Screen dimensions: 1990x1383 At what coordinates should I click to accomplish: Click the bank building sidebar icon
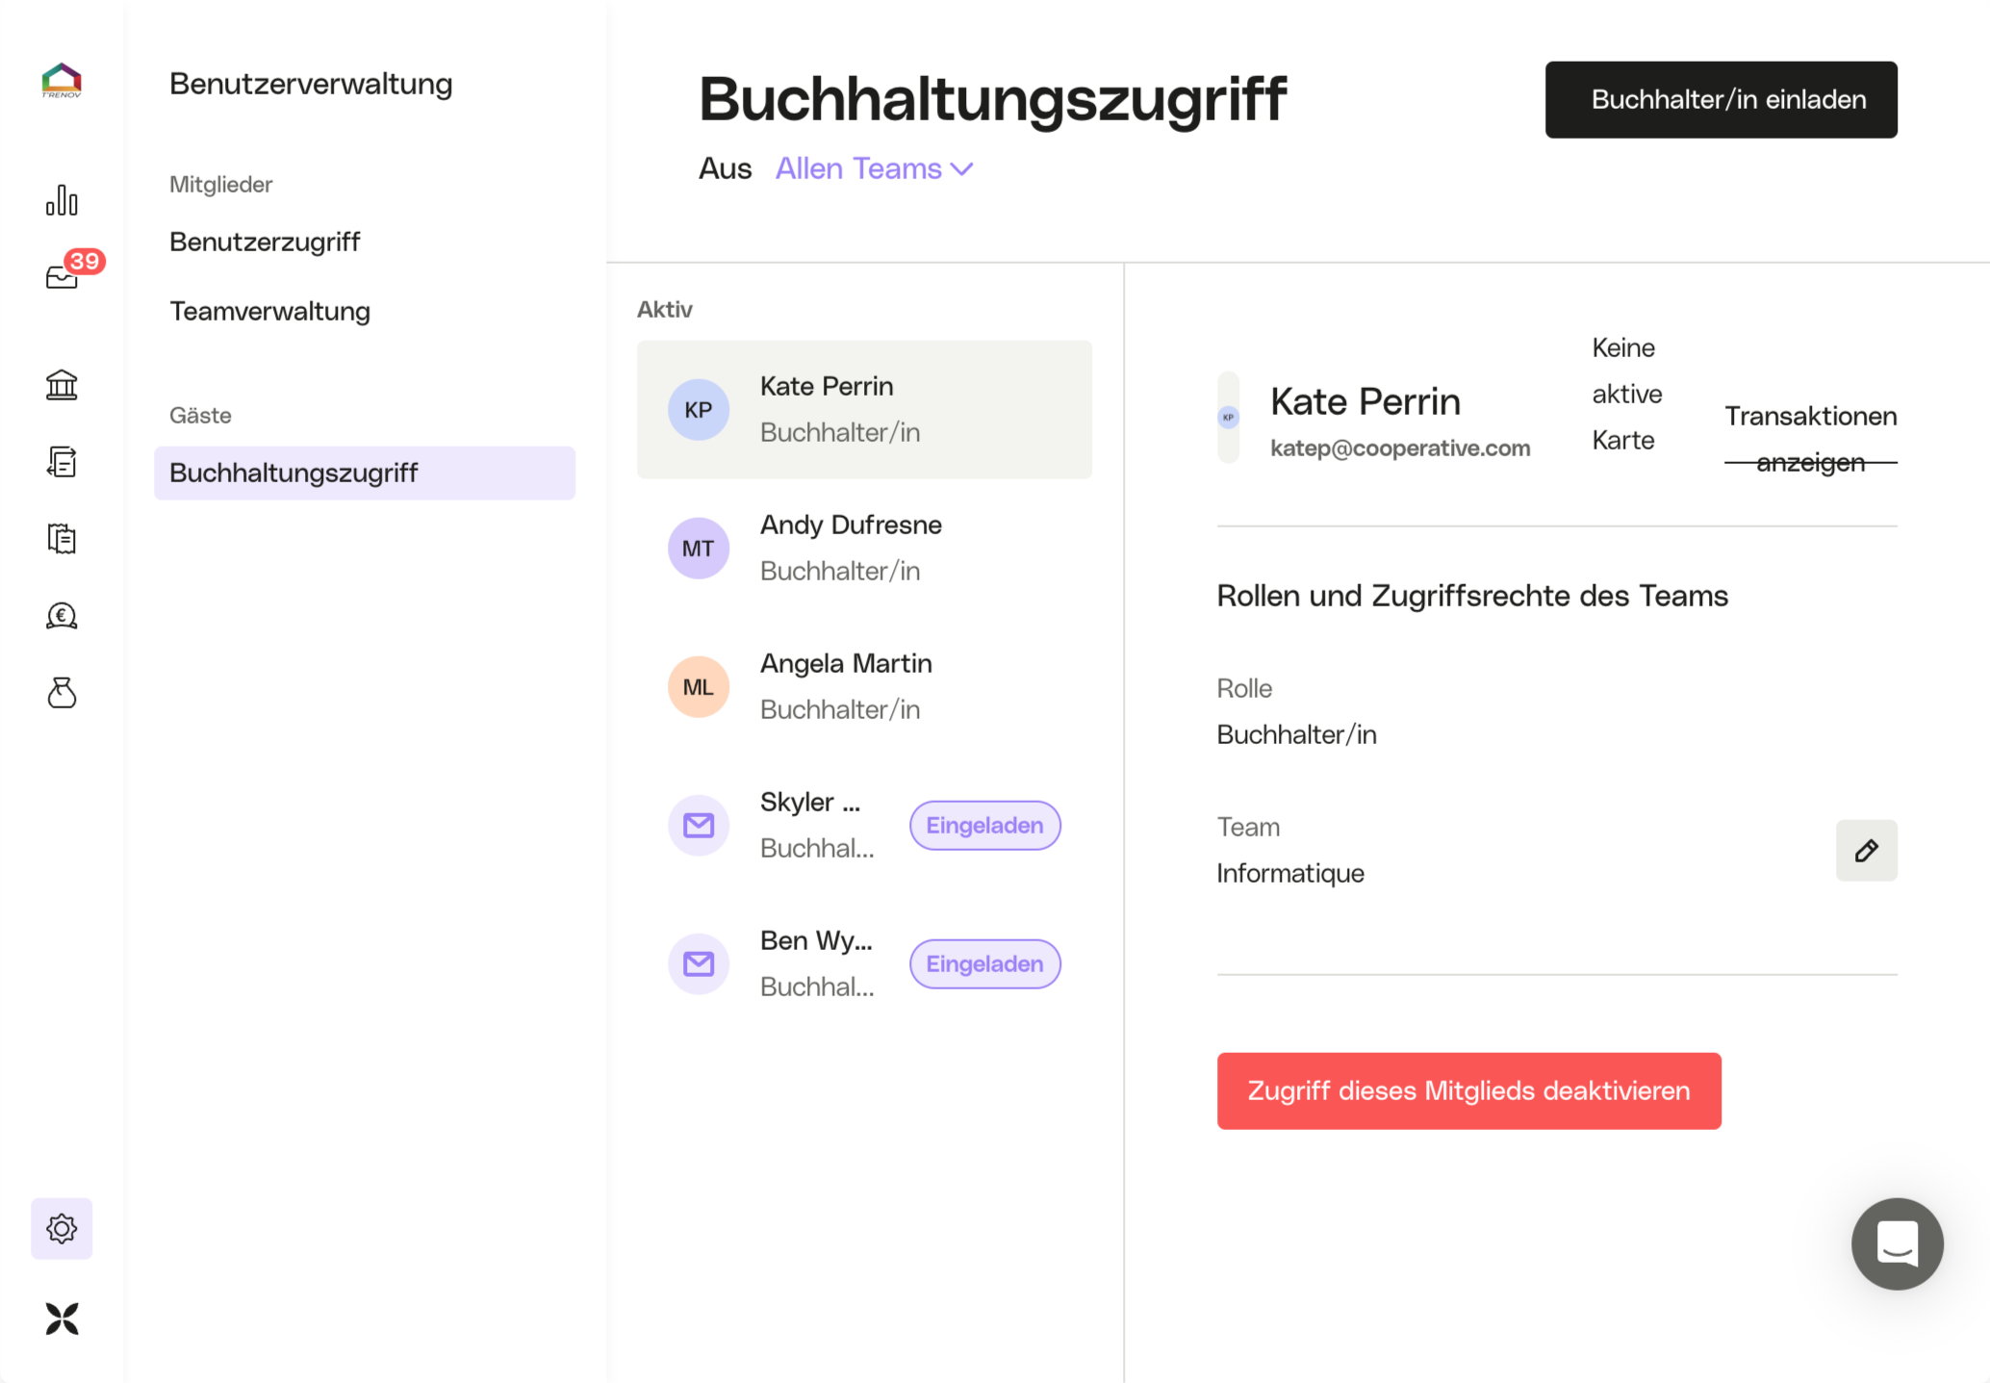pyautogui.click(x=62, y=385)
